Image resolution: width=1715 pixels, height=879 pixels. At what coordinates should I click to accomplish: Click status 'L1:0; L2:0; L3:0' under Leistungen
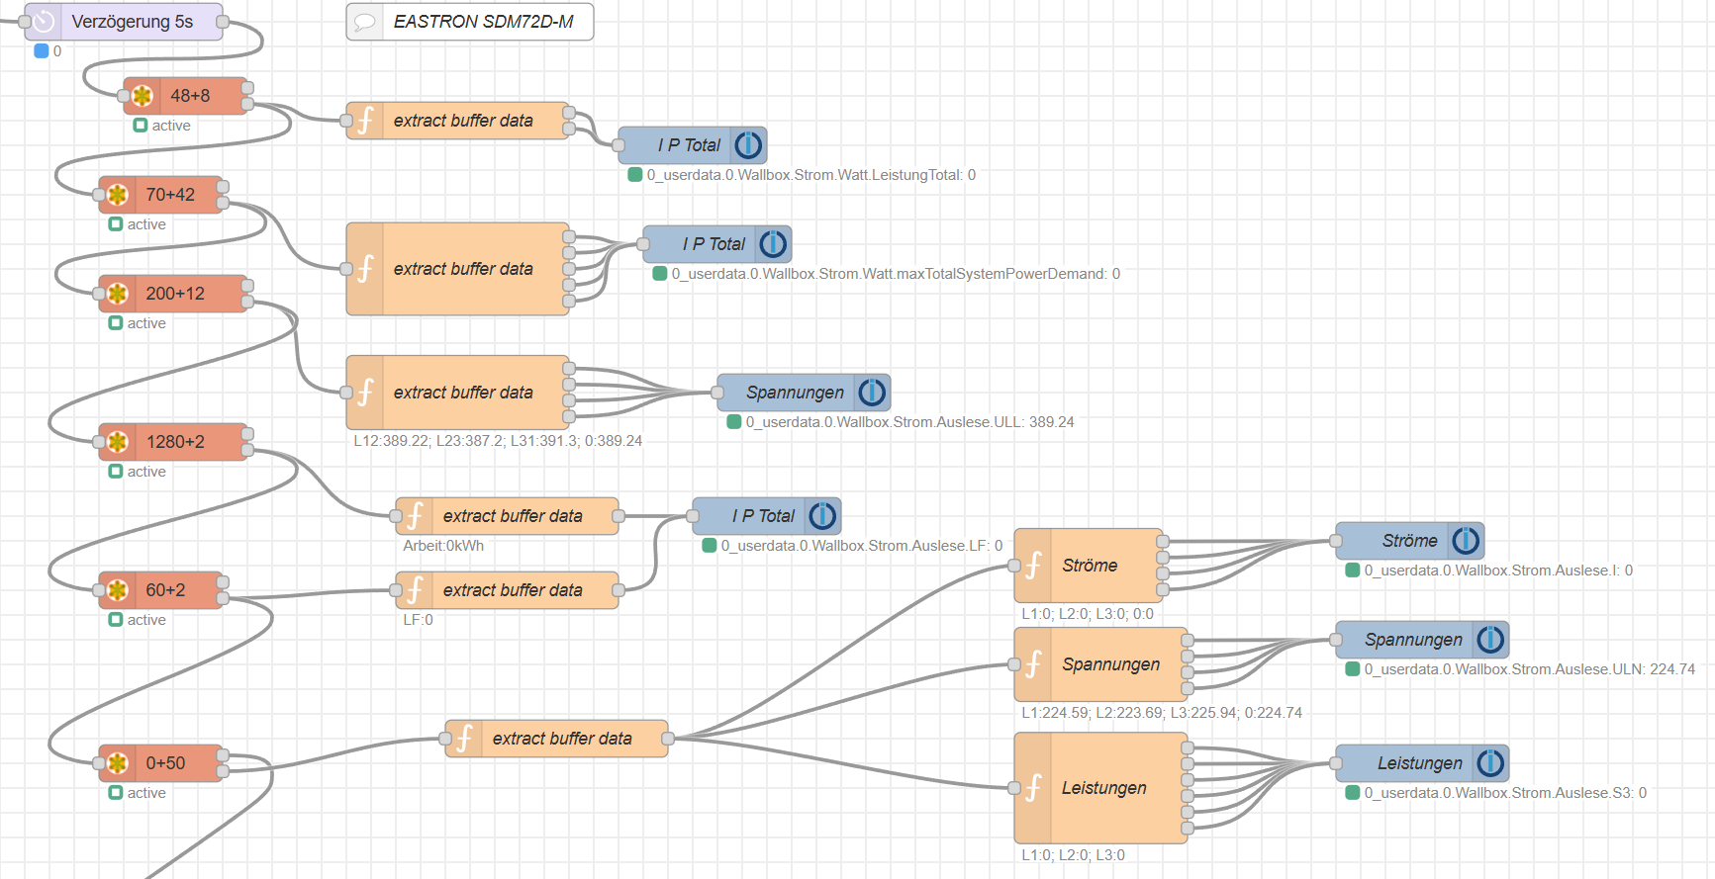1074,855
